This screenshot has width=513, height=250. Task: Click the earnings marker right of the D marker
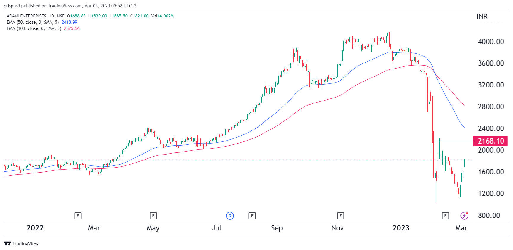click(x=252, y=216)
